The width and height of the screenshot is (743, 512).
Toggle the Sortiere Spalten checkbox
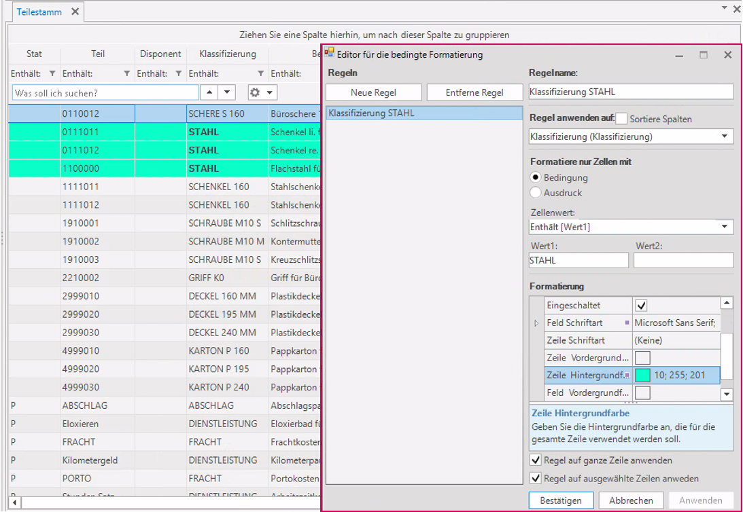tap(621, 119)
